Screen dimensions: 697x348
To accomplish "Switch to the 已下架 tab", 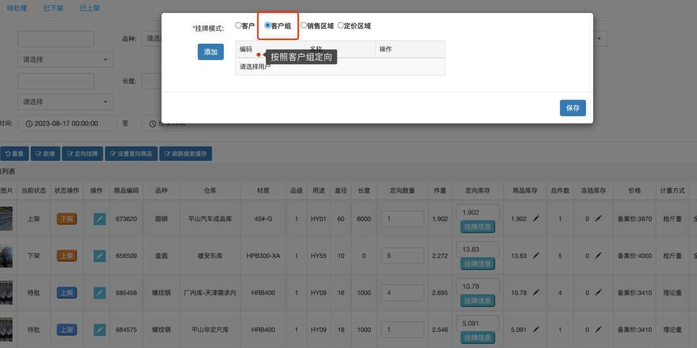I will (x=53, y=8).
